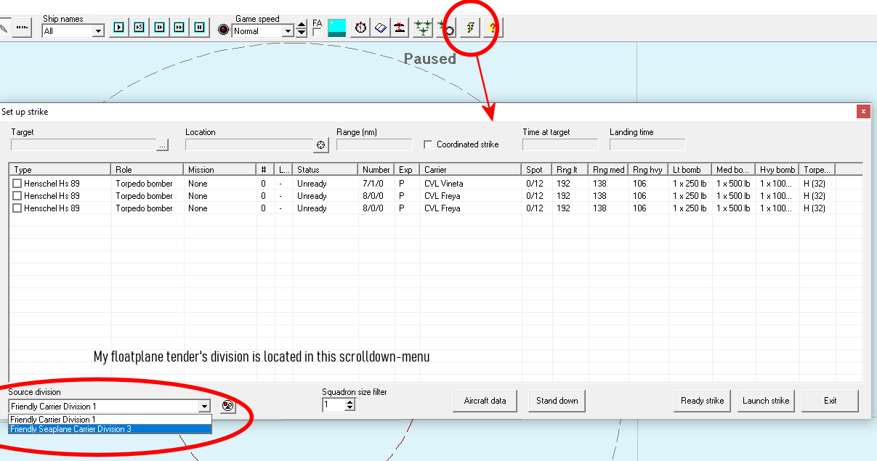Click the Status column header

click(x=325, y=170)
